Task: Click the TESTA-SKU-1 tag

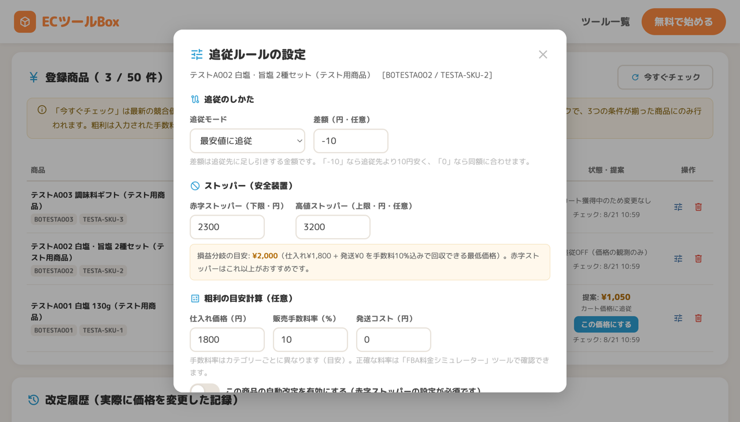Action: tap(103, 331)
